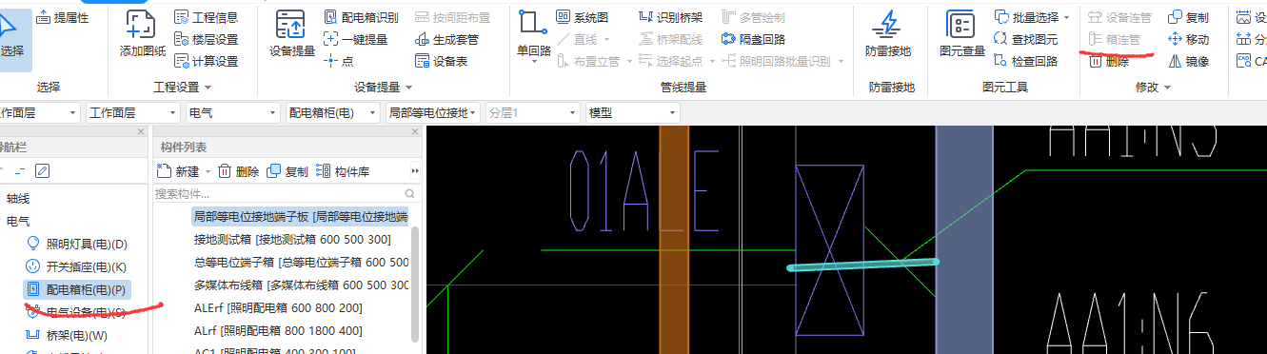
Task: Click 复制 copy in modify group
Action: [1188, 17]
